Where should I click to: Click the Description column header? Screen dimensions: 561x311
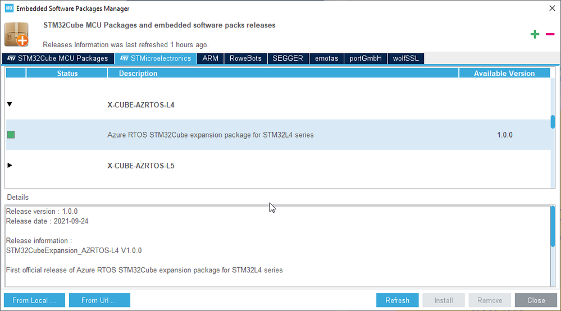tap(283, 73)
